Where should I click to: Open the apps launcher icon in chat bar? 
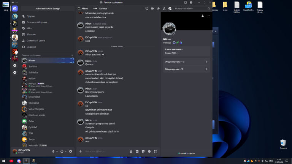156,151
